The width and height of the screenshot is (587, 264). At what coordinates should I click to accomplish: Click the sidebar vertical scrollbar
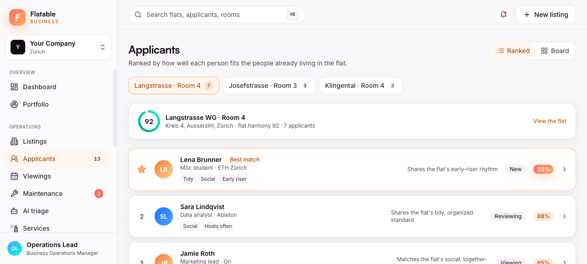click(115, 108)
